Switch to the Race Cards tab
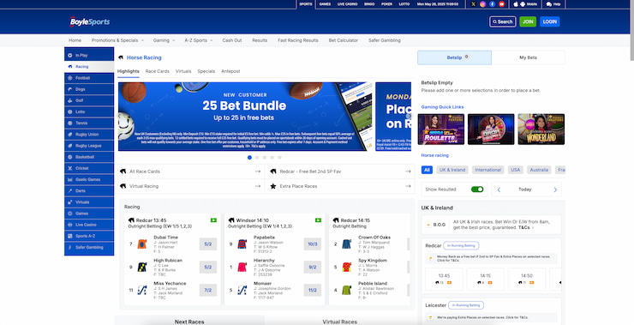The image size is (634, 325). tap(158, 71)
